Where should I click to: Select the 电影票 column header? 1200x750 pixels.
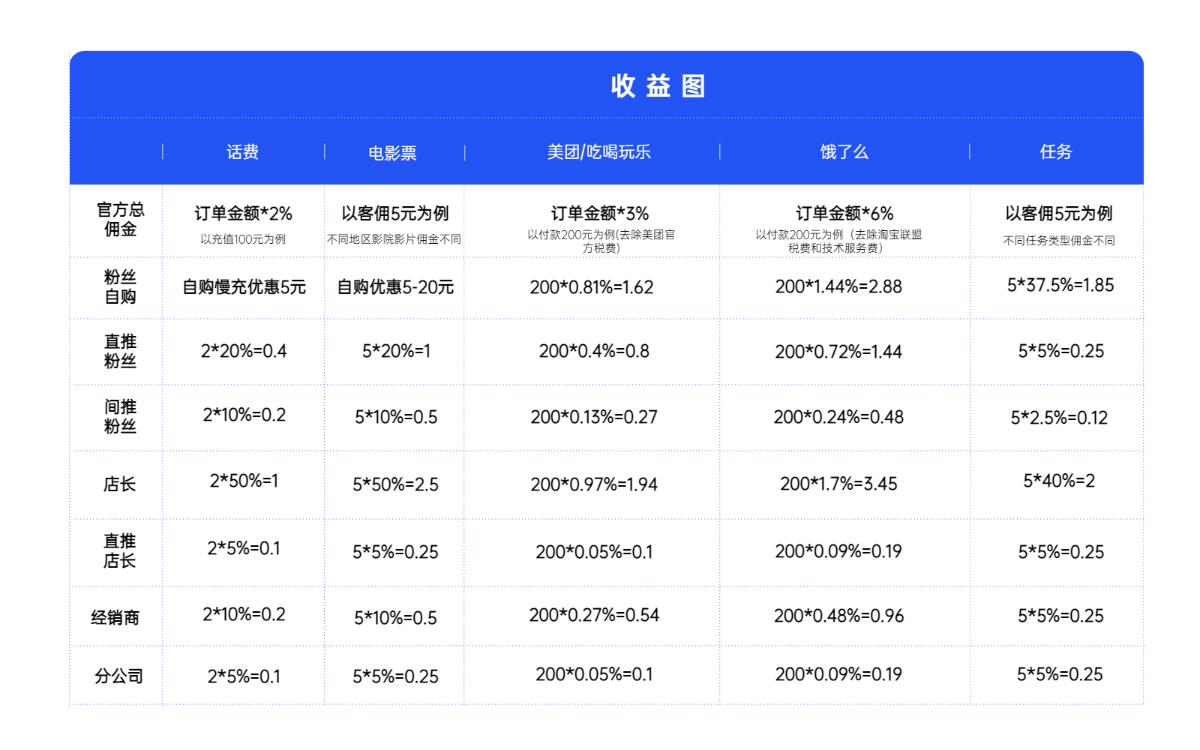tap(392, 153)
